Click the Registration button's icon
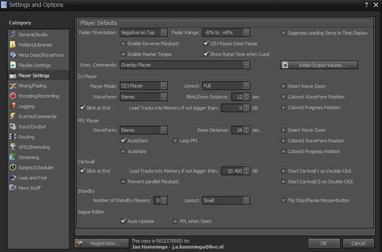This screenshot has width=382, height=252. point(79,243)
